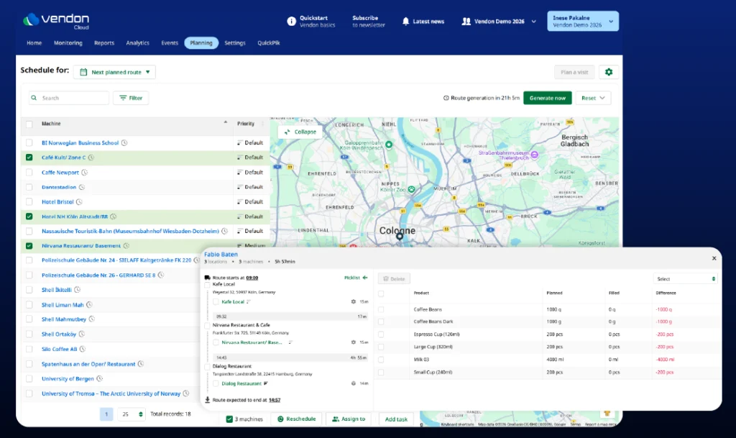This screenshot has height=438, width=736.
Task: Open the gear icon in the Nirvana Restaurant/ Base... row
Action: (x=354, y=342)
